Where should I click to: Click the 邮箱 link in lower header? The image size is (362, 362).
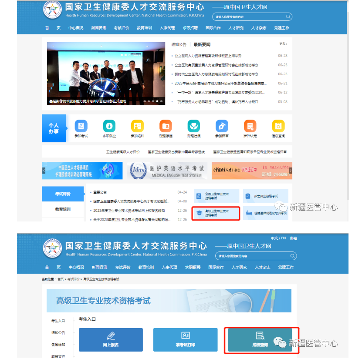(x=293, y=238)
